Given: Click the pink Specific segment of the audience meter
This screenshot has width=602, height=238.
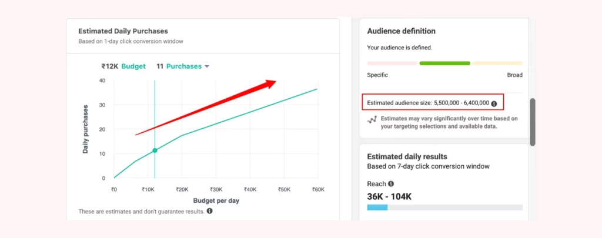Looking at the screenshot, I should coord(392,63).
